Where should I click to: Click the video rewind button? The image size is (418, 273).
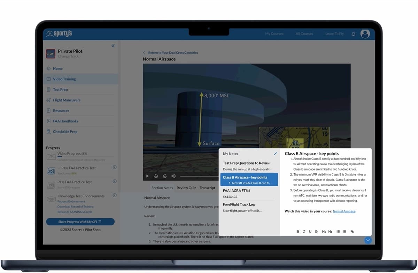[156, 176]
